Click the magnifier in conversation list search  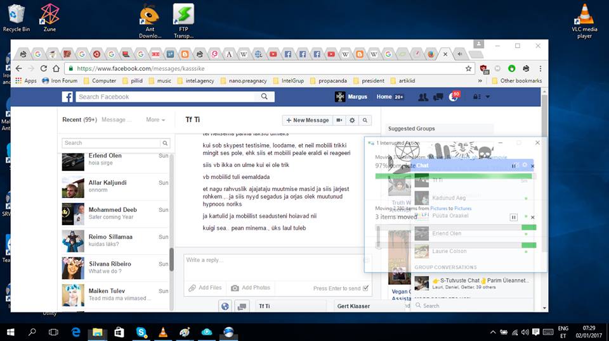pos(165,143)
